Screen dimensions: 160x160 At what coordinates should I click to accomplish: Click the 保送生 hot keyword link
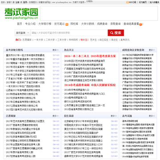(114, 40)
